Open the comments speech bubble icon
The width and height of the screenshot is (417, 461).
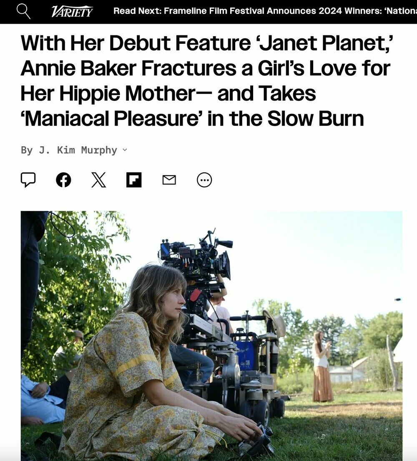(x=28, y=180)
